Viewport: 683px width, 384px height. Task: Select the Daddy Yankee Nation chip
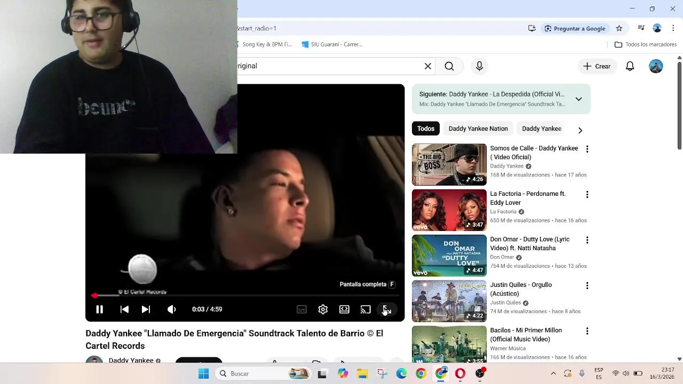point(478,129)
